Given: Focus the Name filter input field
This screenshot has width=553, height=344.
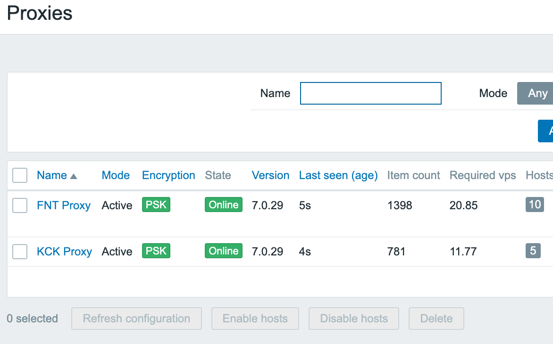Looking at the screenshot, I should (371, 93).
